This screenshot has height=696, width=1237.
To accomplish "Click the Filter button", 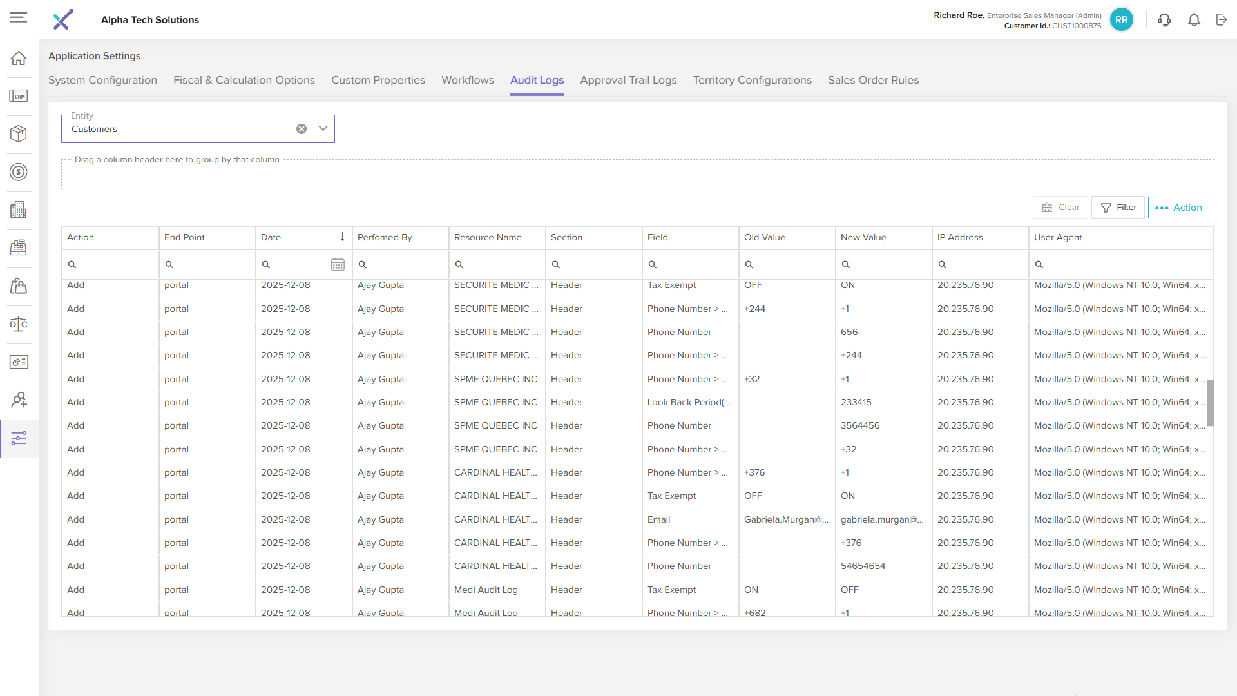I will [x=1118, y=208].
